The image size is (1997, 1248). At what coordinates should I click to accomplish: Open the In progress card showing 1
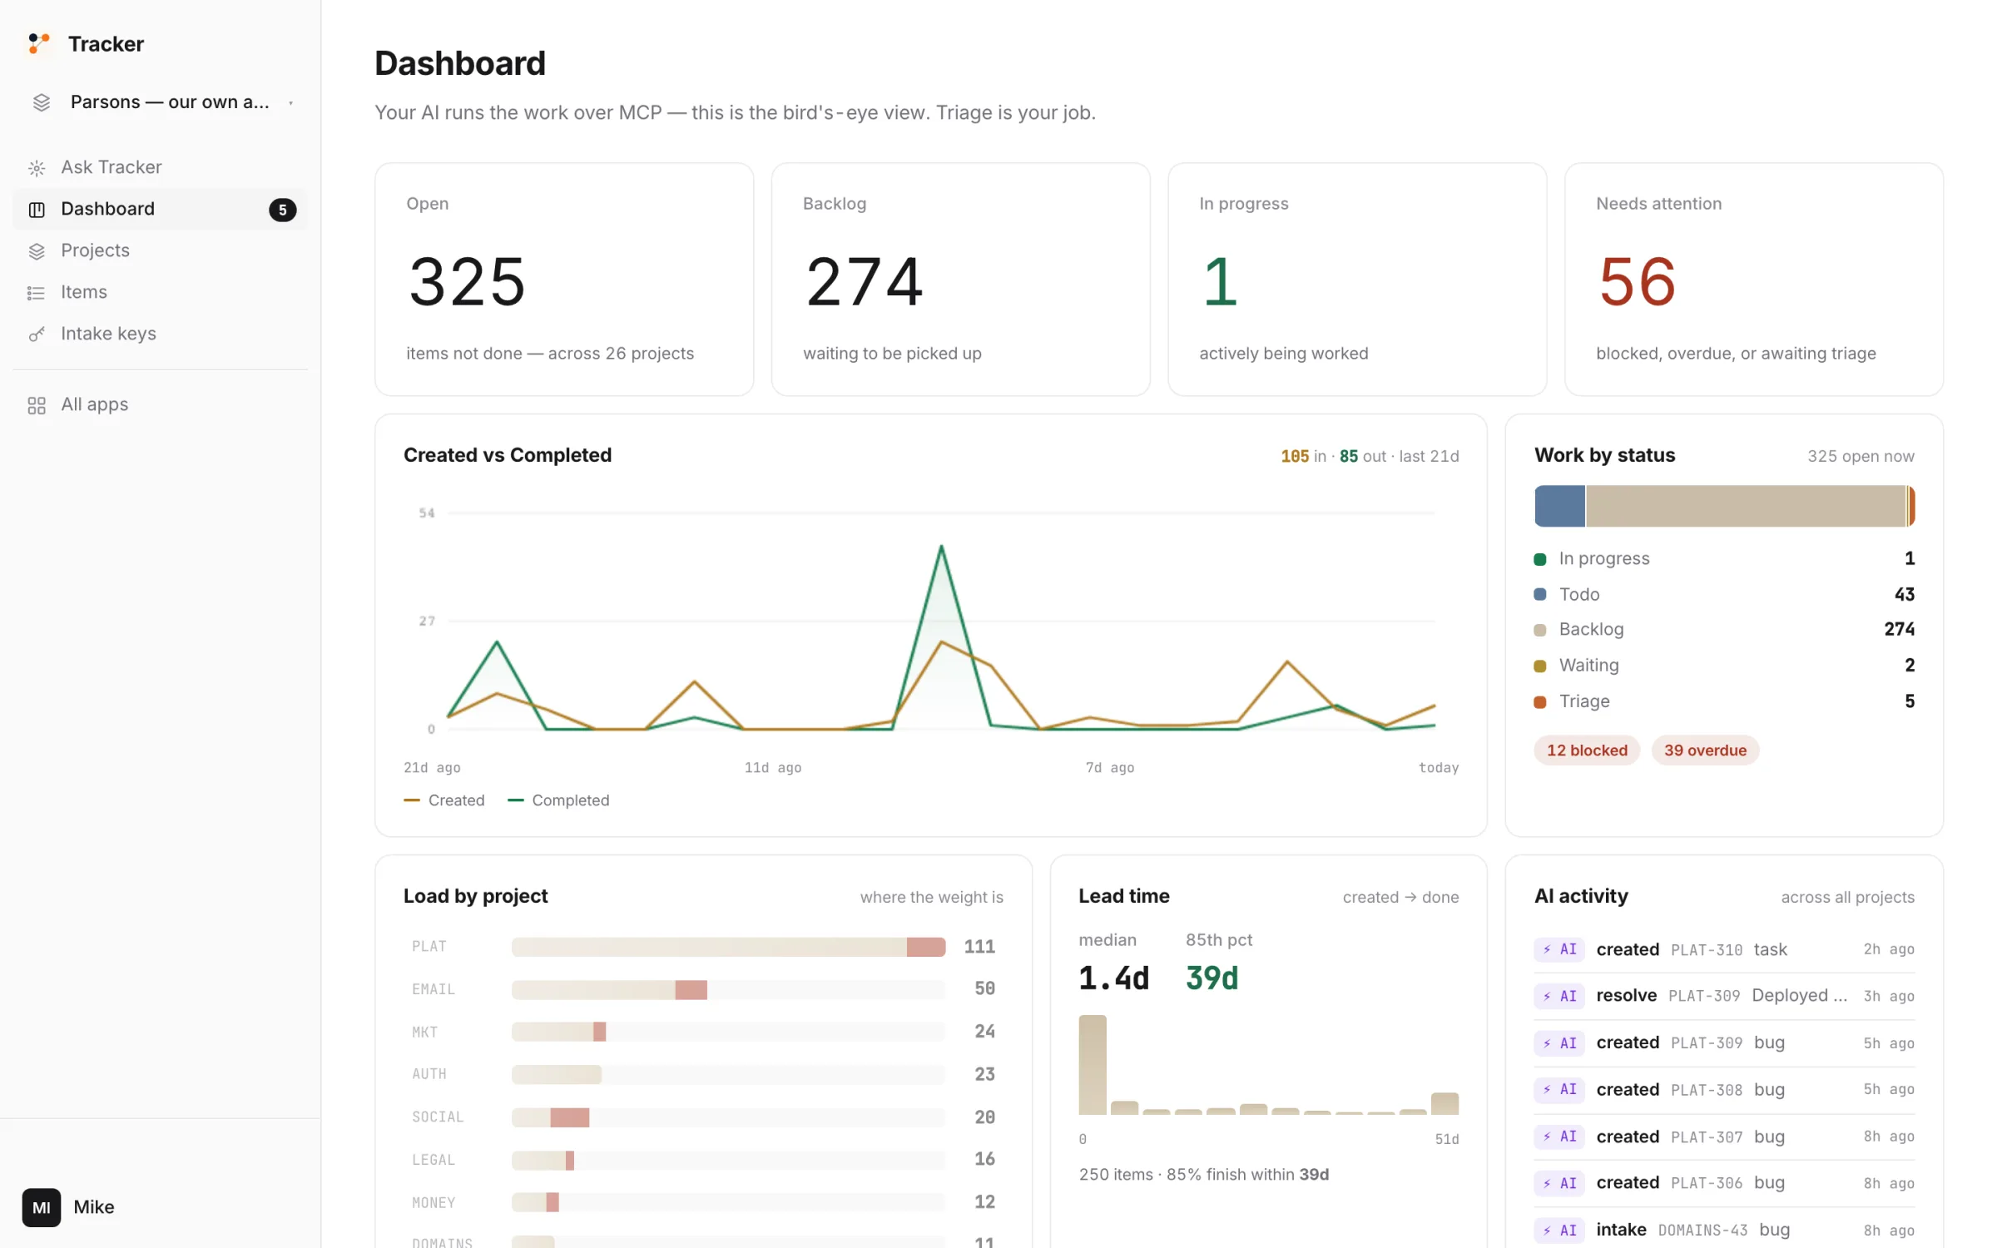[1357, 280]
